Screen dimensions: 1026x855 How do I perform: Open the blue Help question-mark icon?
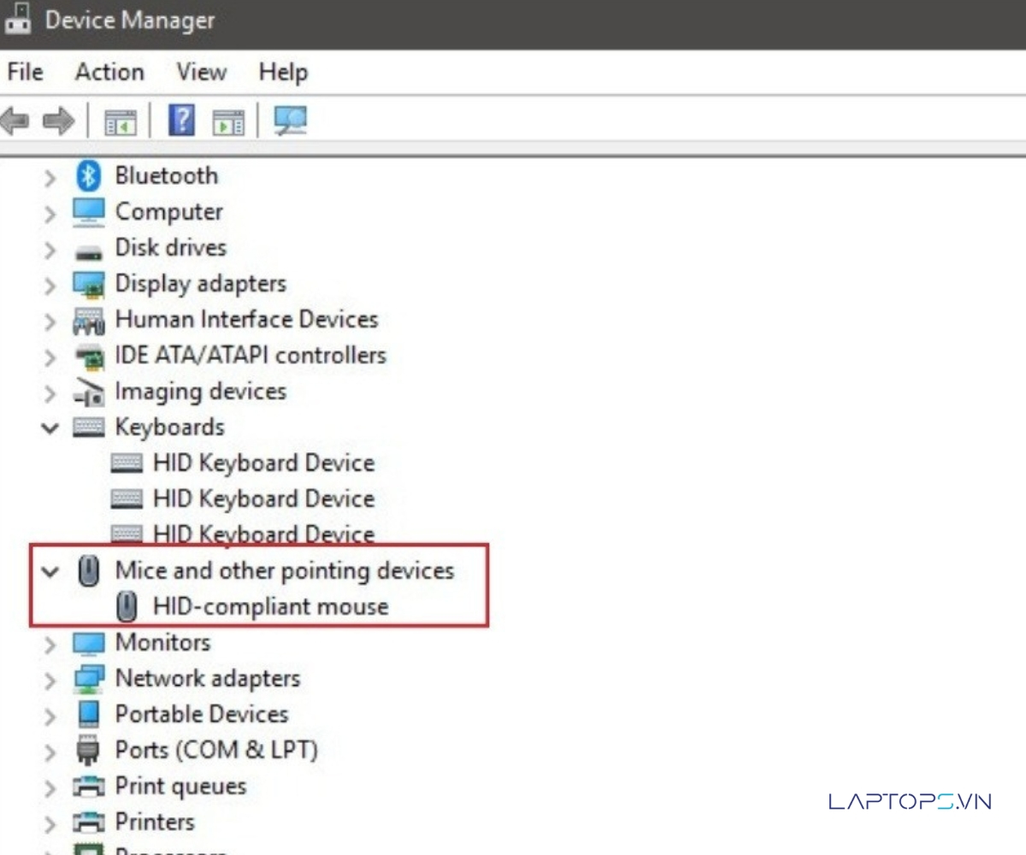point(181,121)
